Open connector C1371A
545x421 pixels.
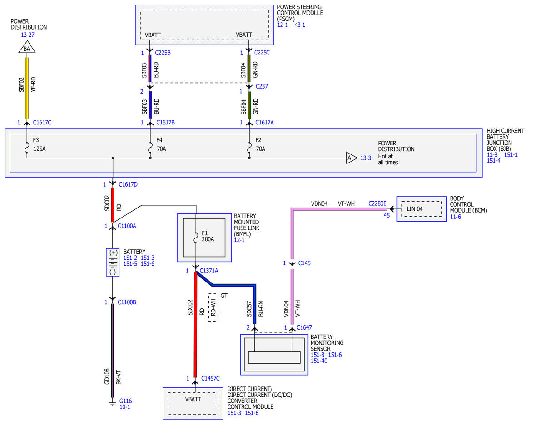(x=209, y=271)
